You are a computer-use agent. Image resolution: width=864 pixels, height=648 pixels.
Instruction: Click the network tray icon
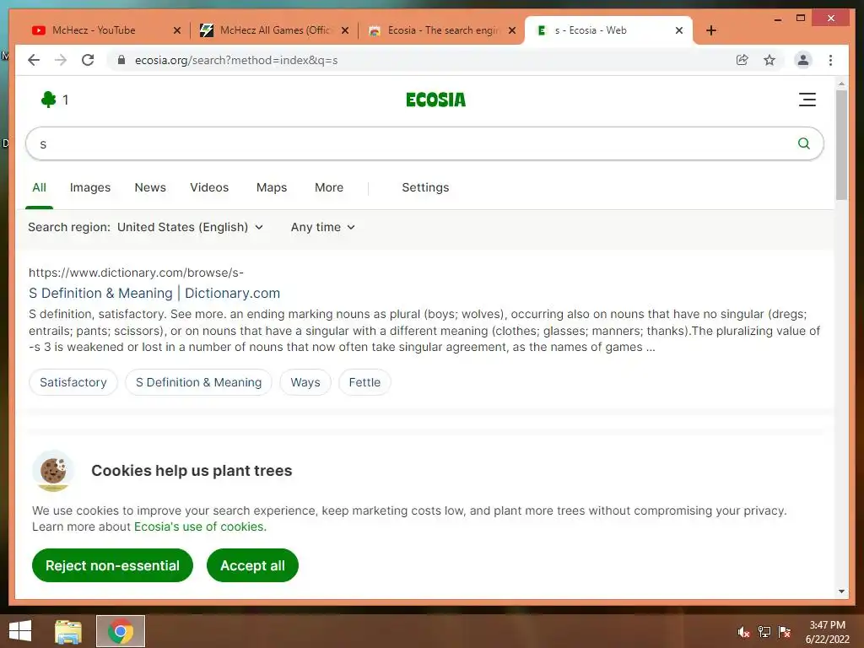pos(764,632)
